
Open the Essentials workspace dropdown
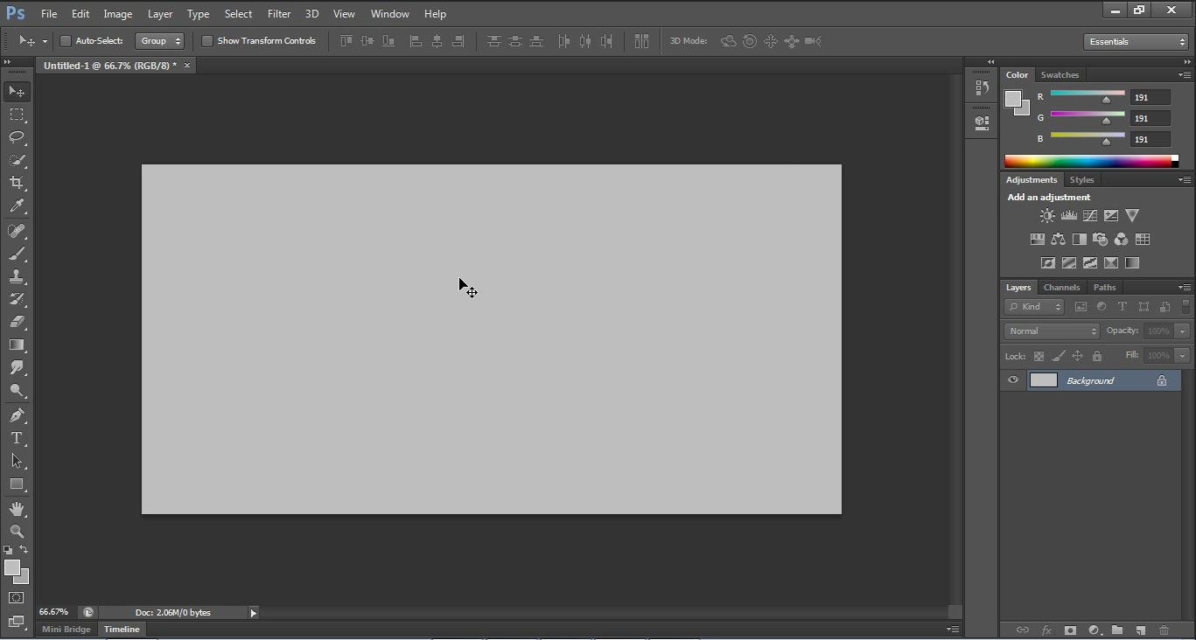1136,41
